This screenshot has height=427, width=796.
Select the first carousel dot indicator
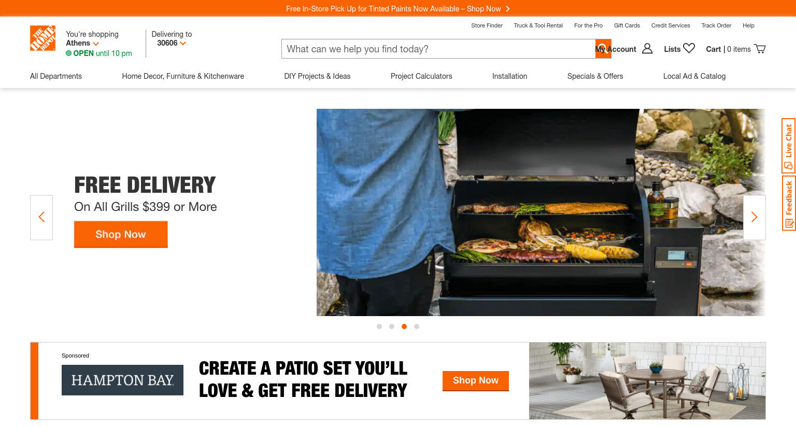pyautogui.click(x=379, y=326)
